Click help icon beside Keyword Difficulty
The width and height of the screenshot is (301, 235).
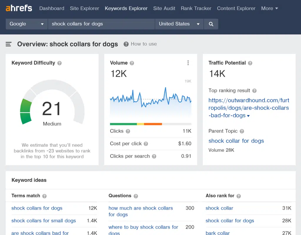[59, 63]
